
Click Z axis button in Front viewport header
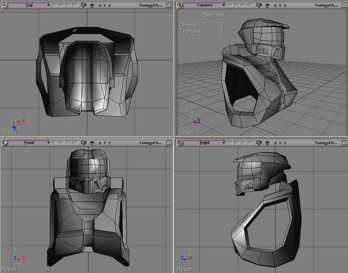point(110,143)
